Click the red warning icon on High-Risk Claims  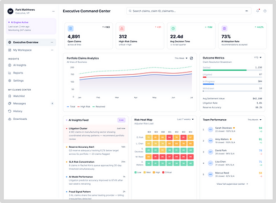click(122, 28)
